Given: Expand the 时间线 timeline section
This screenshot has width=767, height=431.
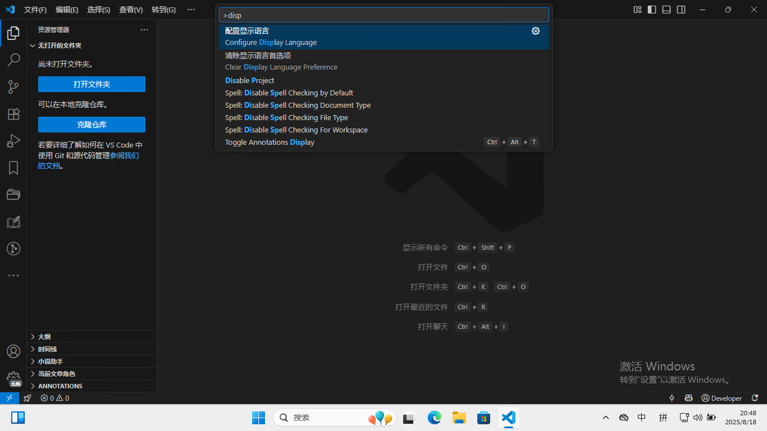Looking at the screenshot, I should pyautogui.click(x=47, y=349).
